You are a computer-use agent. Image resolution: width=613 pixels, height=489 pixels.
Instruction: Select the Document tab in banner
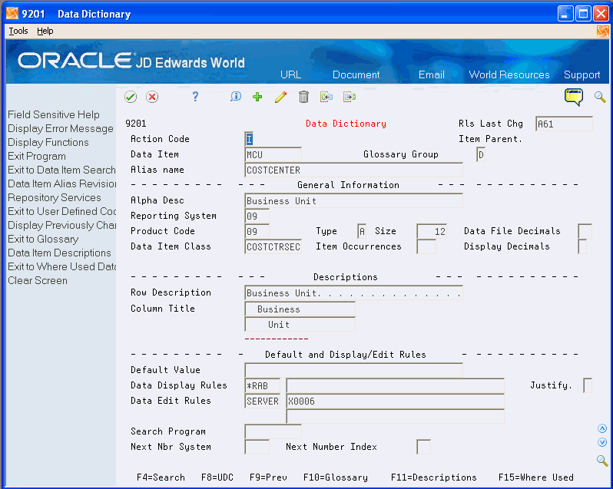(356, 74)
